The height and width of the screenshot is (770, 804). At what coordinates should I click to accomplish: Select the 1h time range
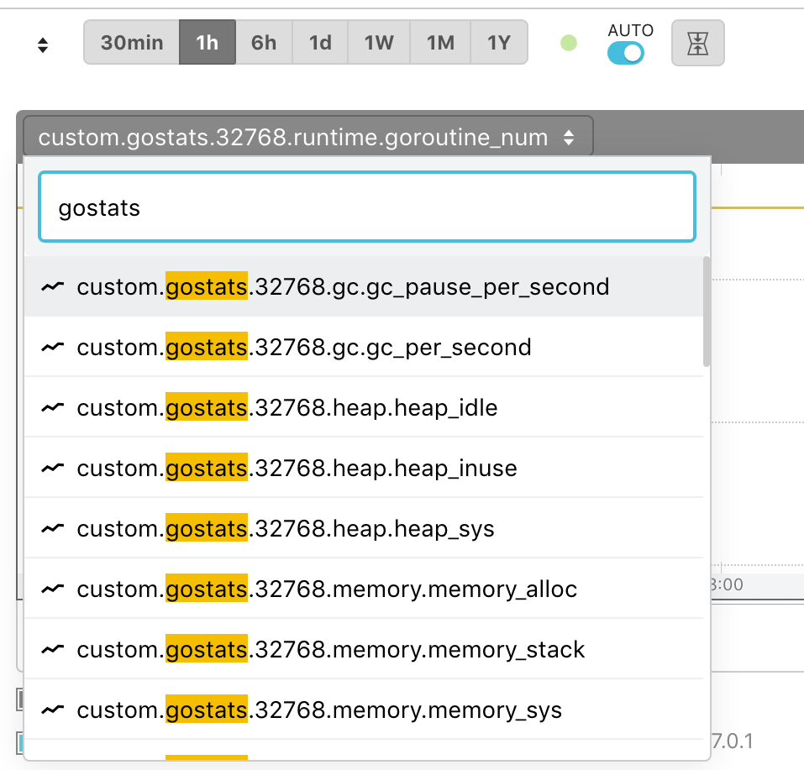(208, 43)
